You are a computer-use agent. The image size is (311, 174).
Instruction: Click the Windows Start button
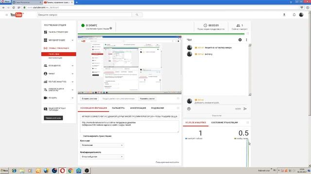[x=4, y=171]
